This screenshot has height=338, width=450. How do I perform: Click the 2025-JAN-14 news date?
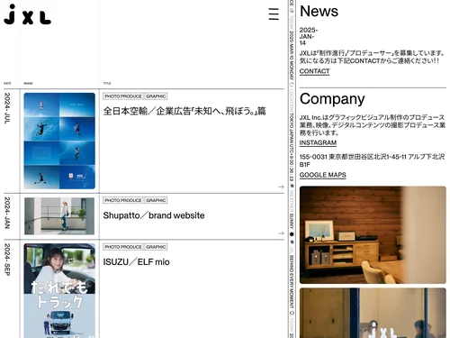(309, 36)
